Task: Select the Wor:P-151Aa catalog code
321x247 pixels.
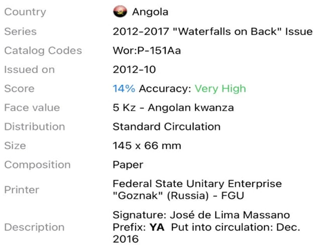Action: click(x=147, y=50)
